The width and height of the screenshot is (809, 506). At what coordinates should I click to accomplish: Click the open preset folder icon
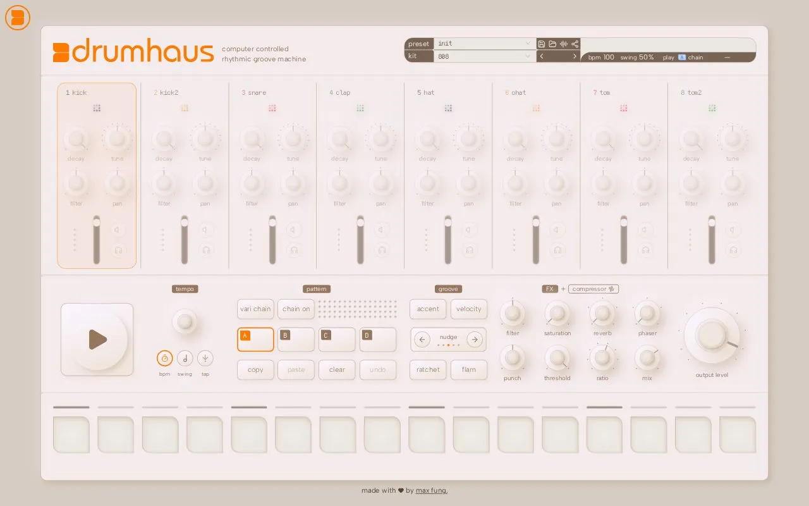[552, 44]
